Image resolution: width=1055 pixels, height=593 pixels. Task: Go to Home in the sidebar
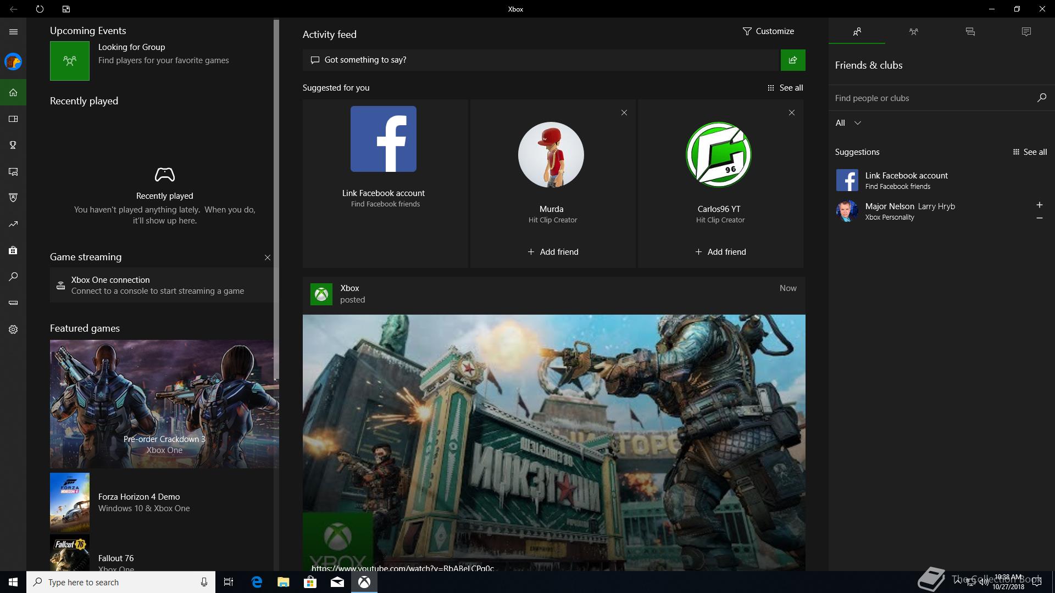click(13, 92)
